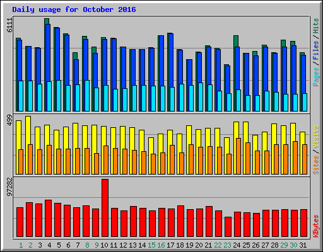Click day 14 on the x-axis
Screen dimensions: 323x252
pyautogui.click(x=142, y=245)
